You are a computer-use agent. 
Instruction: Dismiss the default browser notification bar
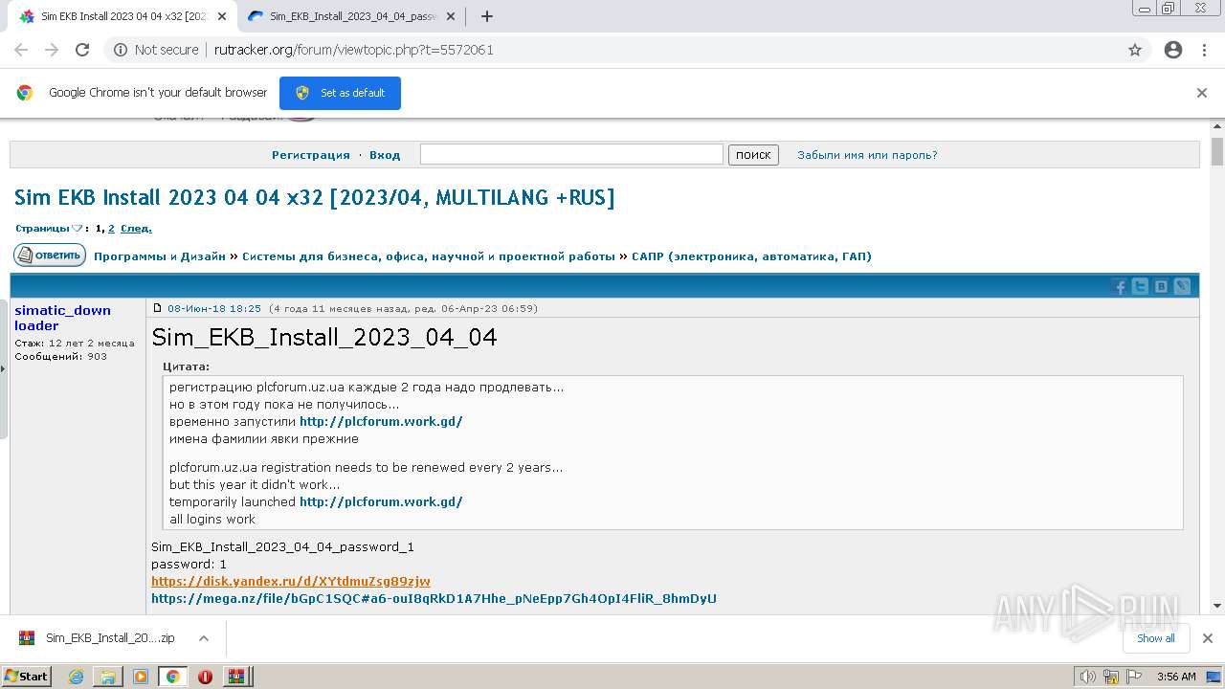[1202, 93]
